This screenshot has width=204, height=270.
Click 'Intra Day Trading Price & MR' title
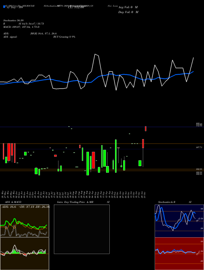(75, 202)
